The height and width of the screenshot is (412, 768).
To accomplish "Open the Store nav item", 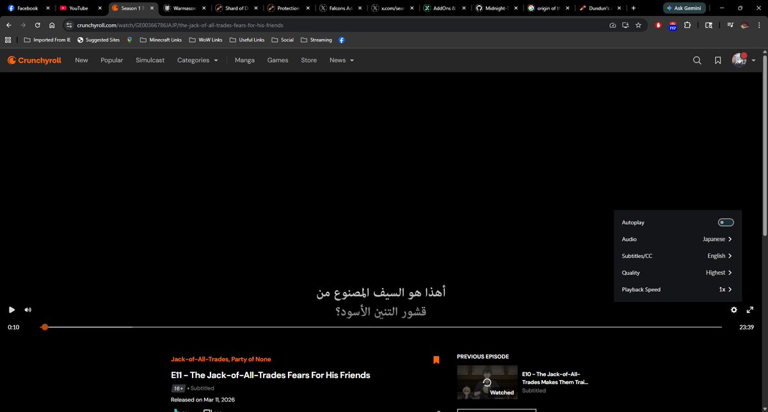I will [x=308, y=60].
